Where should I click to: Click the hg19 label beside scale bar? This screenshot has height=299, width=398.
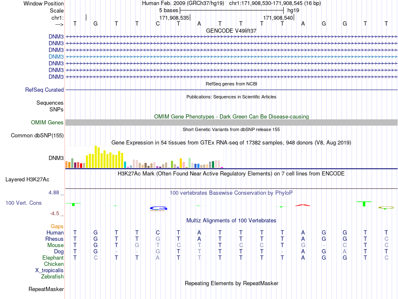[293, 10]
